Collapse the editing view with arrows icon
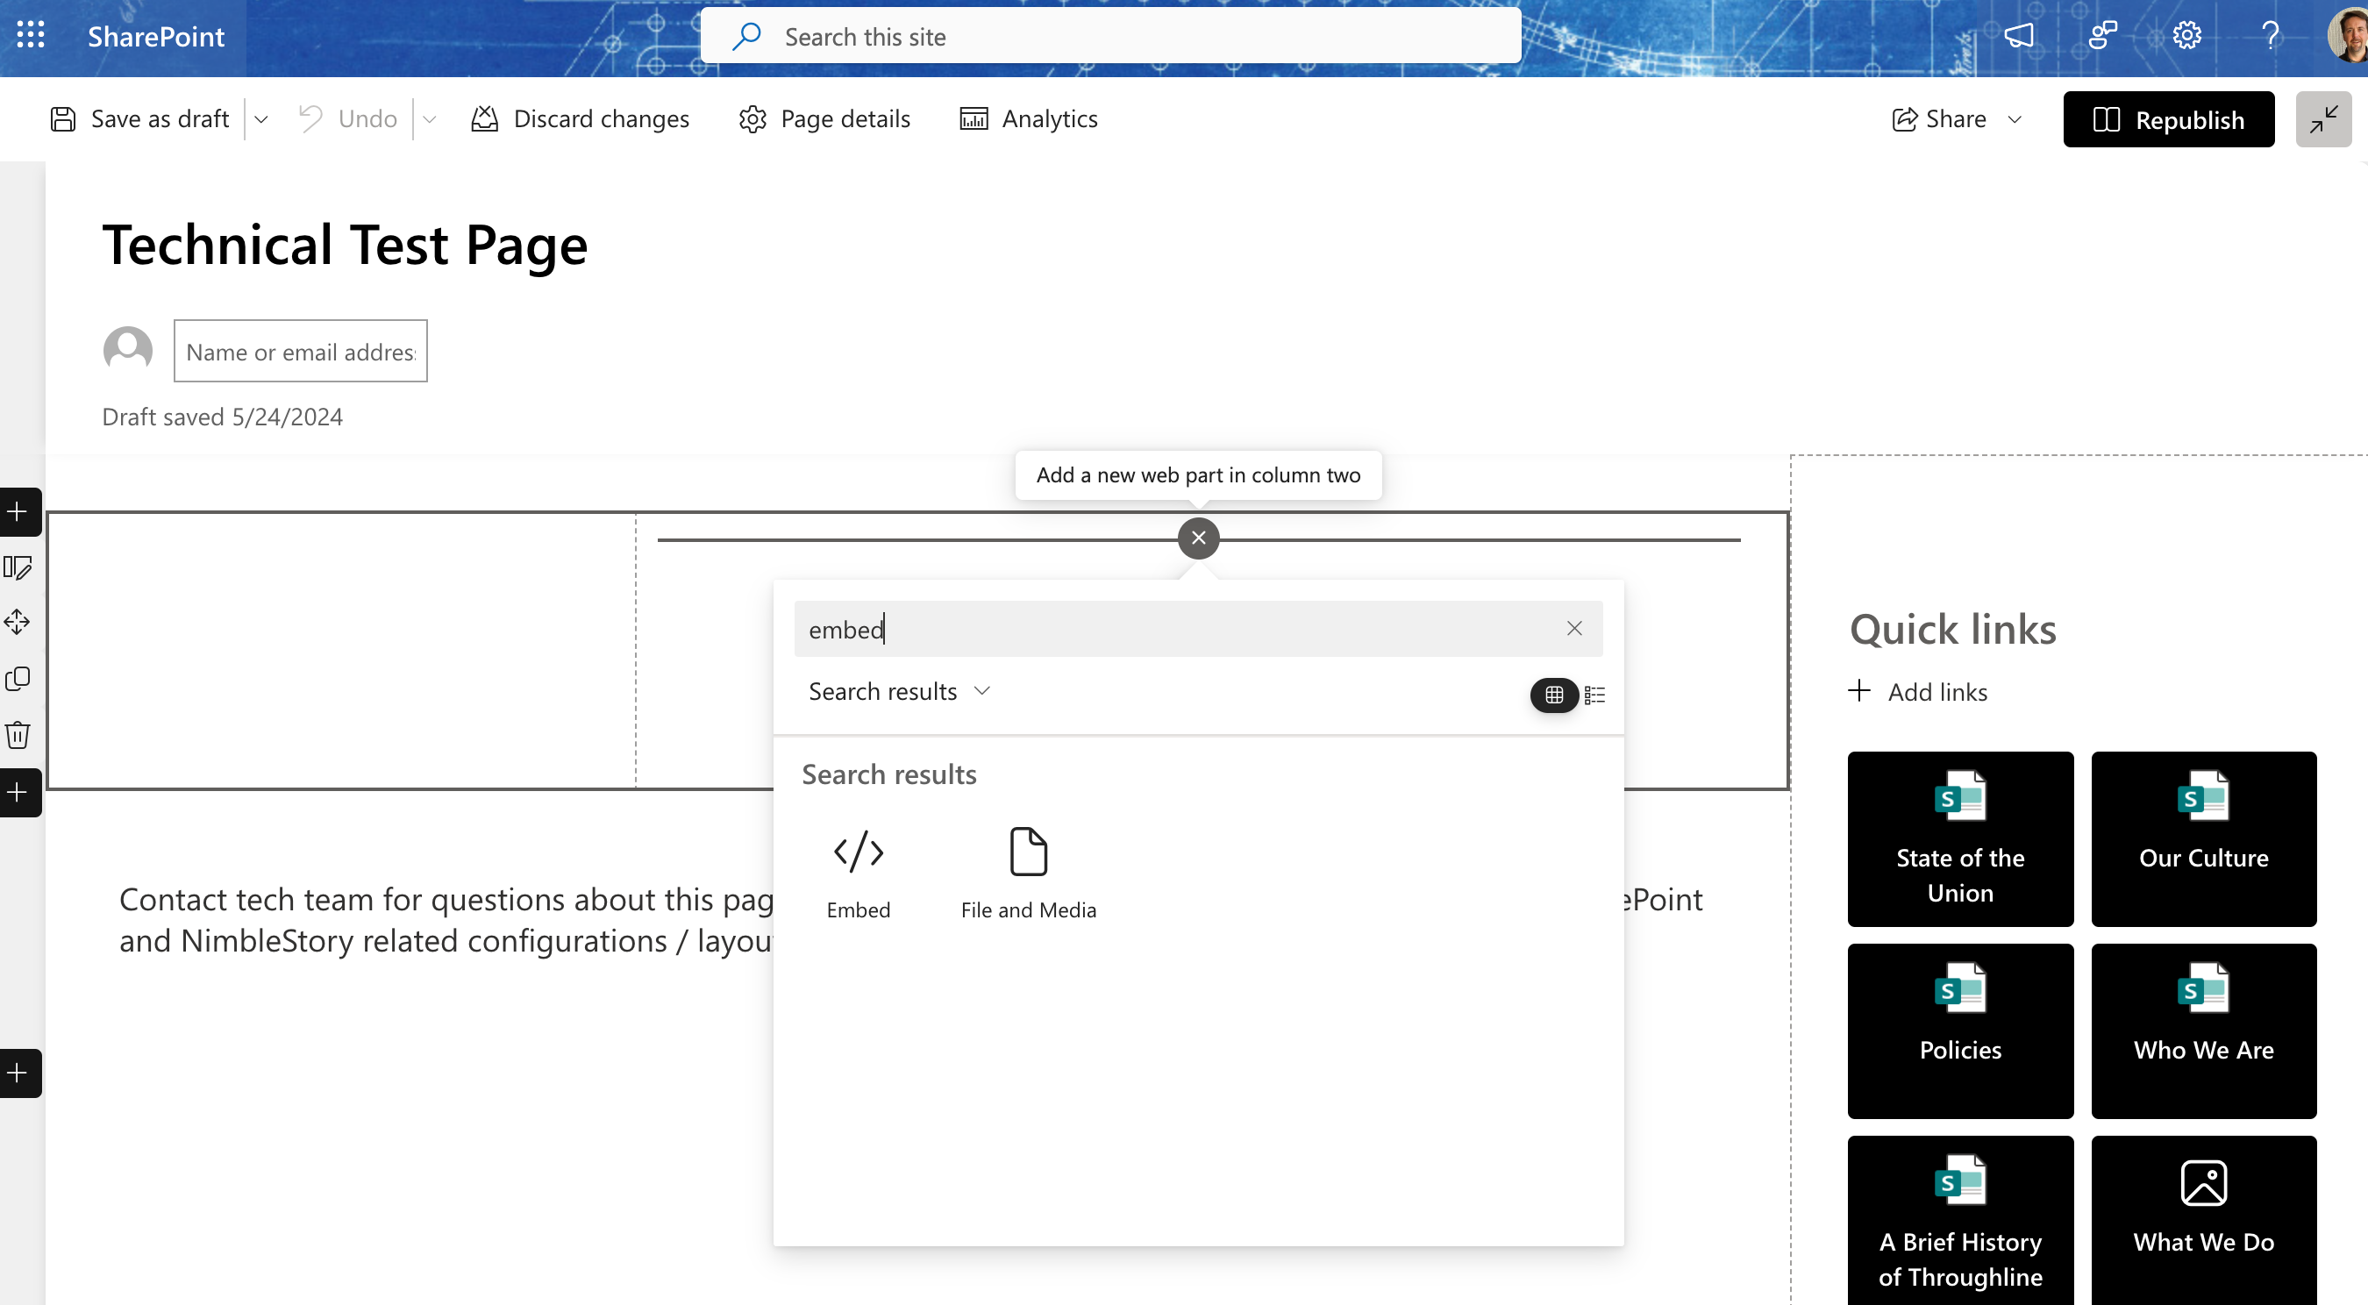 (2323, 119)
